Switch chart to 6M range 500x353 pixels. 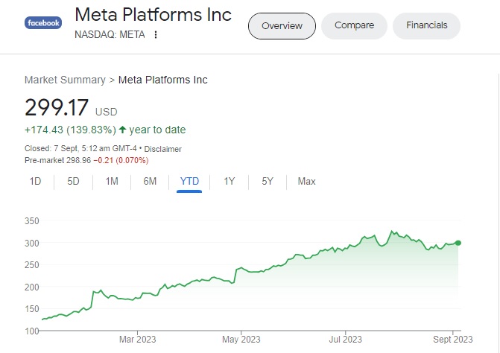[x=150, y=181]
